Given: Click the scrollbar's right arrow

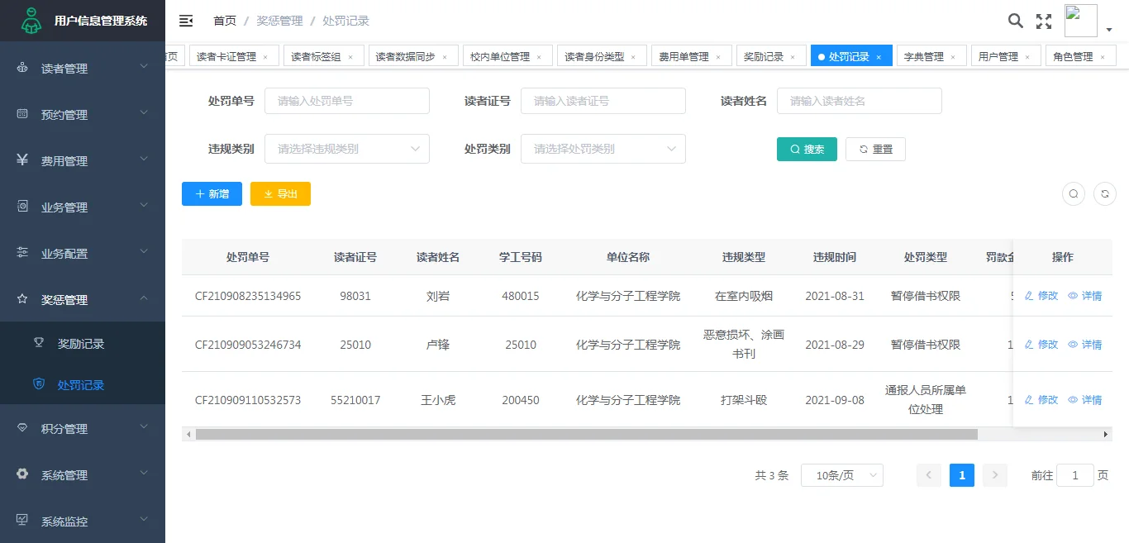Looking at the screenshot, I should click(x=1107, y=434).
